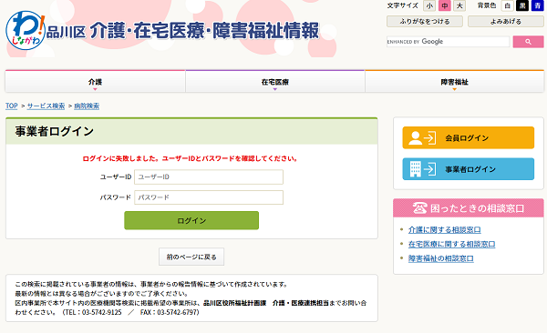This screenshot has height=333, width=547.
Task: Click the red login failure message
Action: click(x=191, y=158)
